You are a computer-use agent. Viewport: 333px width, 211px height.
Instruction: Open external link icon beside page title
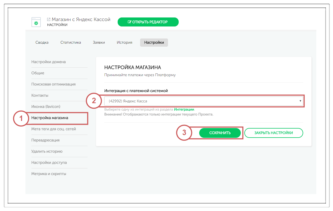pyautogui.click(x=49, y=19)
